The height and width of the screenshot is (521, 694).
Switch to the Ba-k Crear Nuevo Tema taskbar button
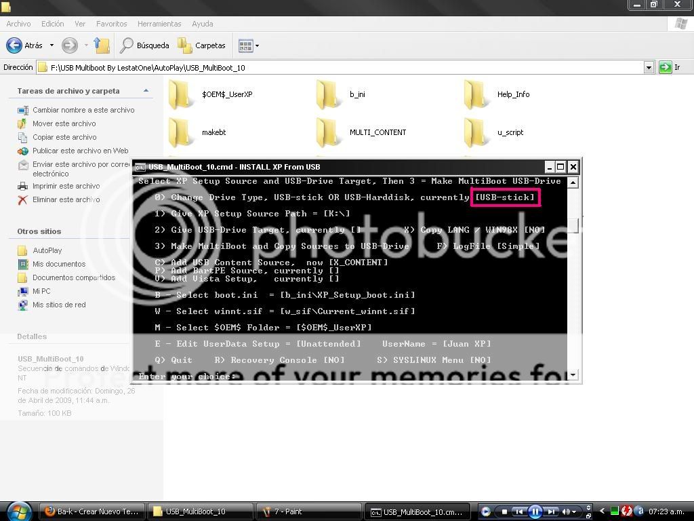pos(92,512)
